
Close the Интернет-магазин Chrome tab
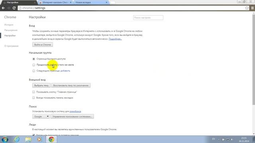click(71, 2)
